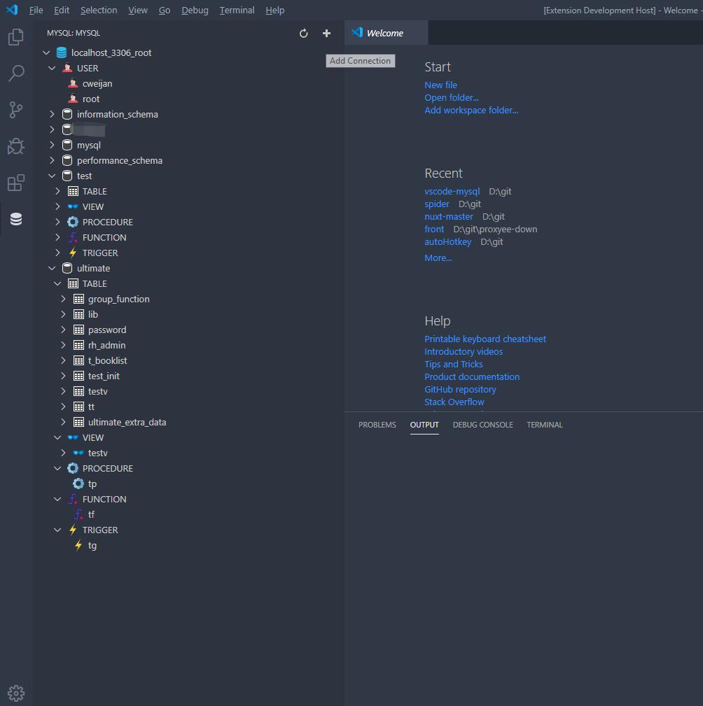Viewport: 703px width, 706px height.
Task: Open the Debug view in activity bar
Action: pyautogui.click(x=16, y=146)
